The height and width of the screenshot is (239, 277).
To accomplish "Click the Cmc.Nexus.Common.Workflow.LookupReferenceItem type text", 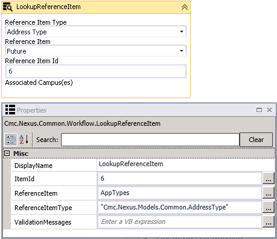I will [82, 123].
